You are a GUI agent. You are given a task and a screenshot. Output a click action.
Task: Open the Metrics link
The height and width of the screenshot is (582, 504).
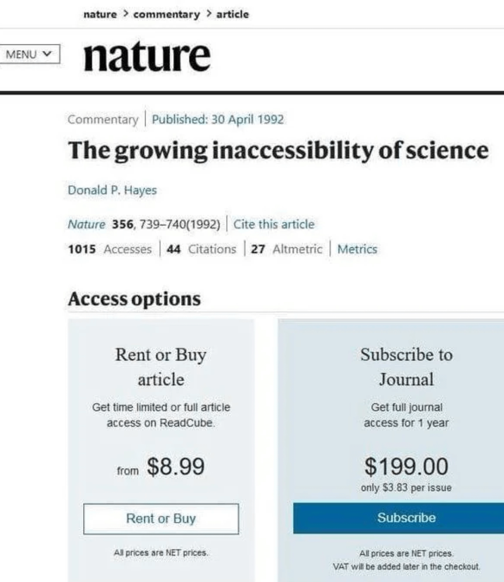coord(357,249)
